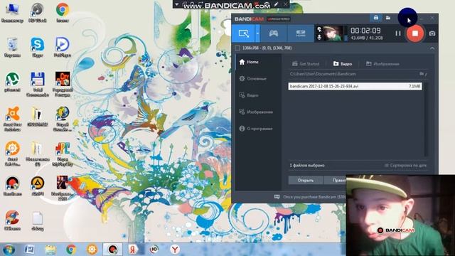Open Chrome from the taskbar
The image size is (455, 256).
71,250
